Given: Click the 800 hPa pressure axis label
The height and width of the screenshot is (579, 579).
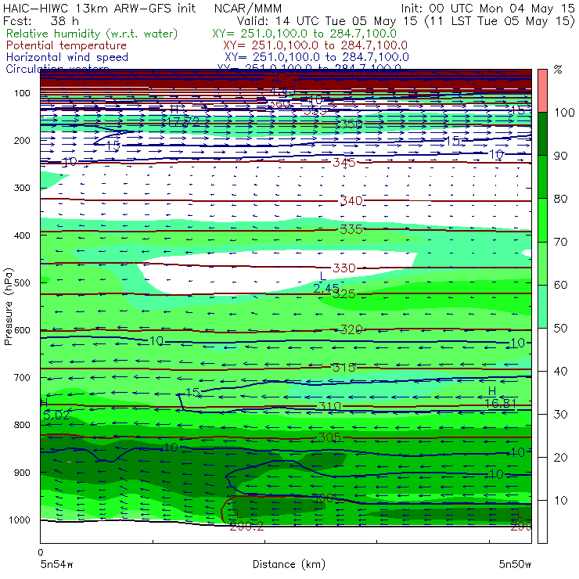Looking at the screenshot, I should pyautogui.click(x=22, y=425).
